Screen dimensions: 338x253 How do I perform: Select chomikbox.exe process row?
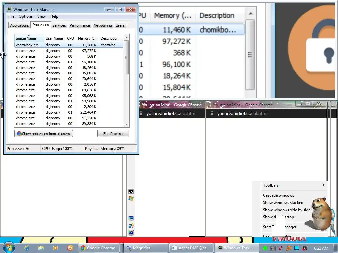(x=69, y=45)
